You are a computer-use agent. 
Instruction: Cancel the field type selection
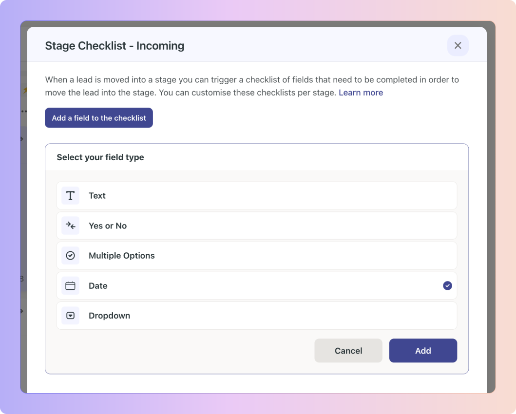coord(348,351)
